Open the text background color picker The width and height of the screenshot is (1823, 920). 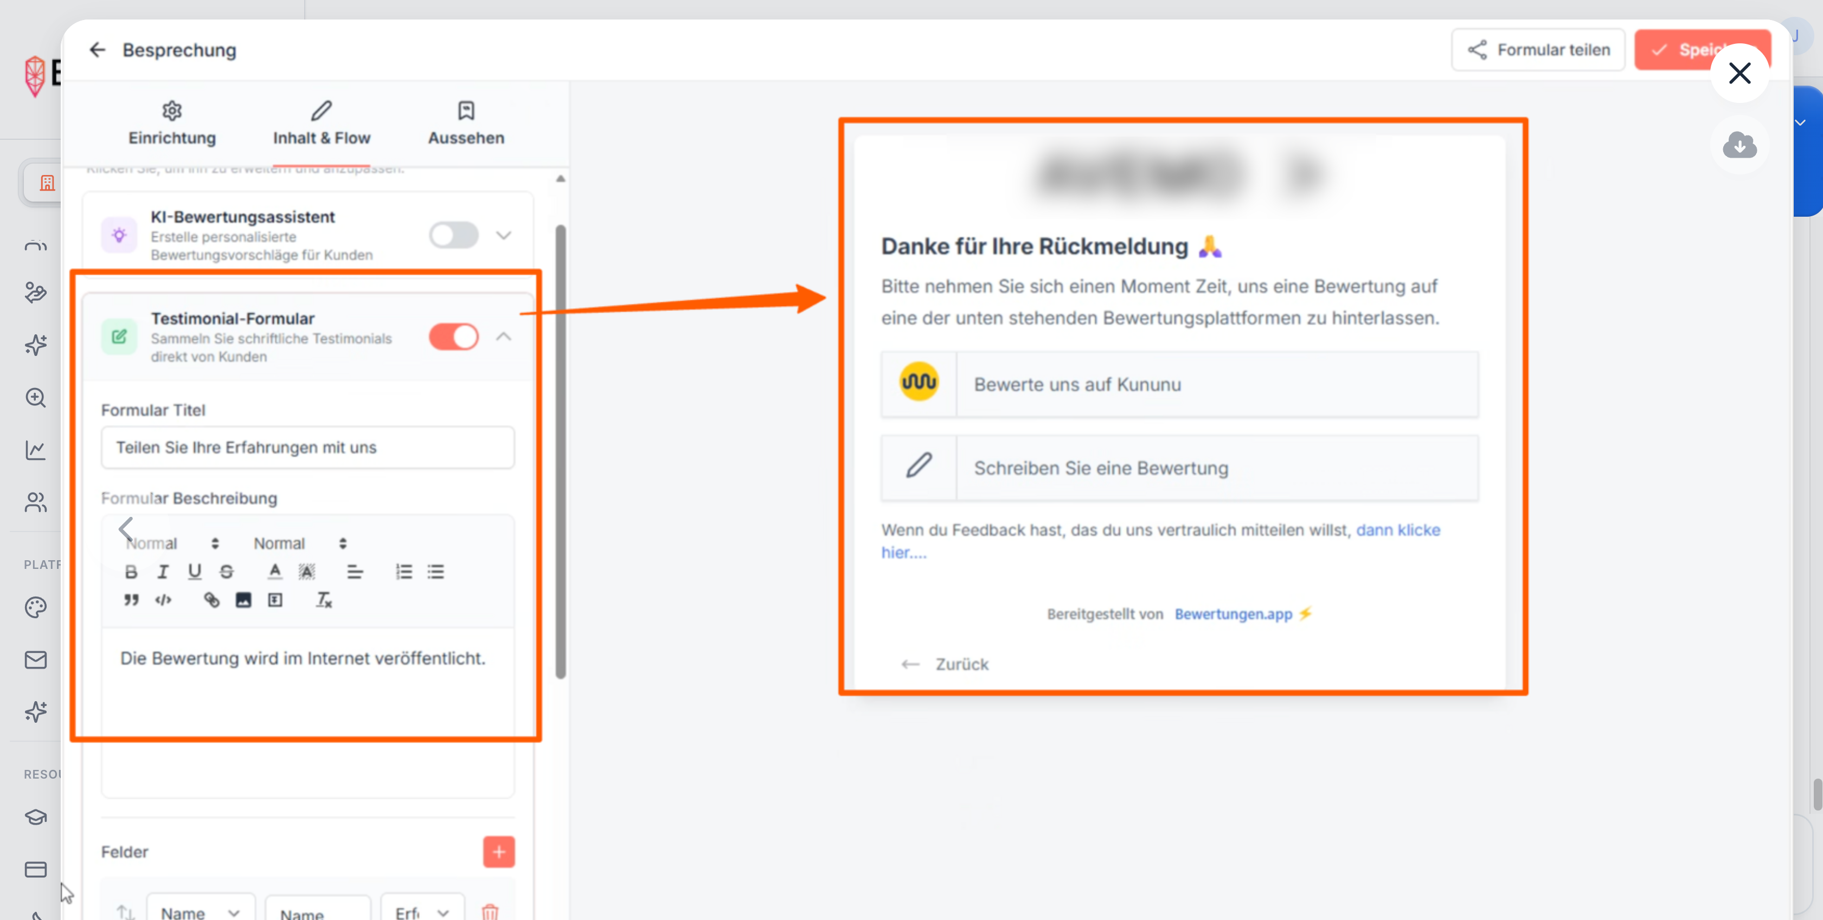coord(306,572)
